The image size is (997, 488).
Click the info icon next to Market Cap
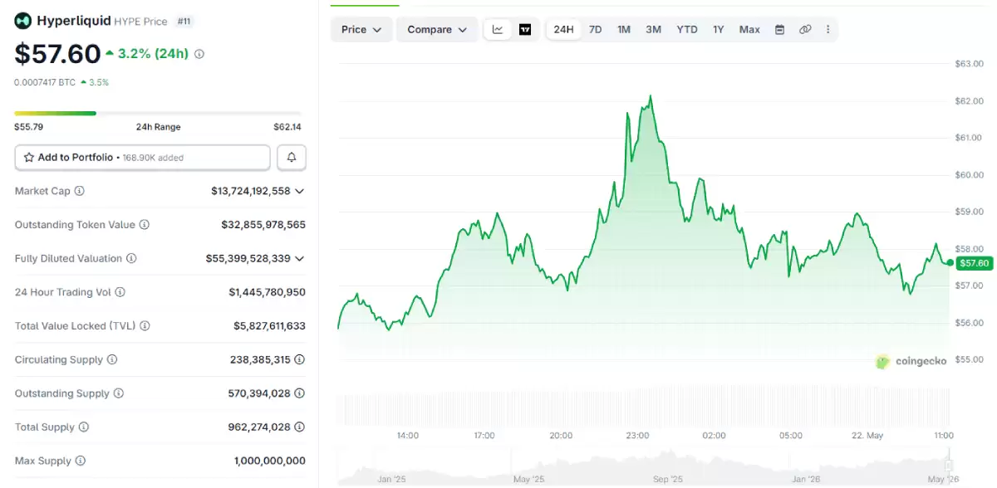pos(80,191)
